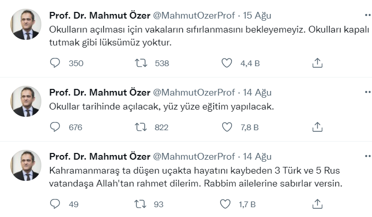Open avatar on the Kahramanmaraş tweet
The image size is (372, 217).
tap(26, 165)
